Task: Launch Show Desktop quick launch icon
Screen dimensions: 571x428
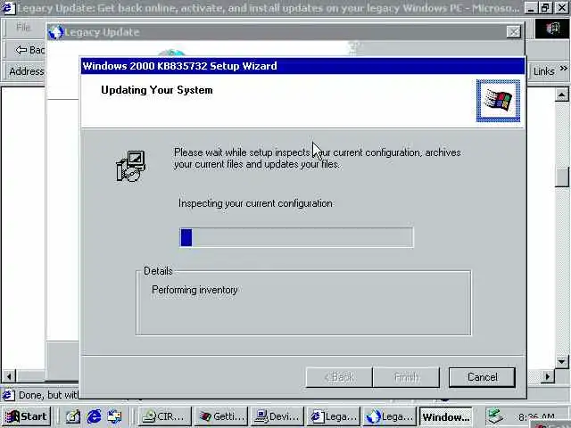Action: click(73, 416)
